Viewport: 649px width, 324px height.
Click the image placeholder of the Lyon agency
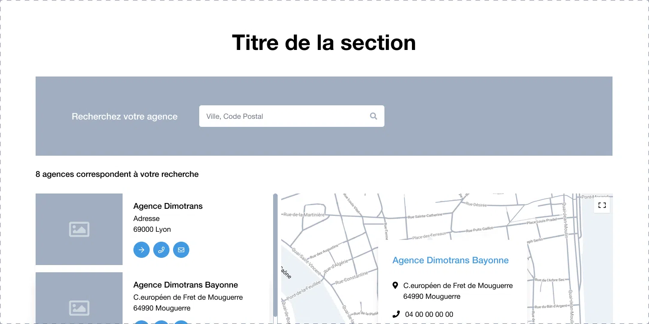pyautogui.click(x=79, y=229)
